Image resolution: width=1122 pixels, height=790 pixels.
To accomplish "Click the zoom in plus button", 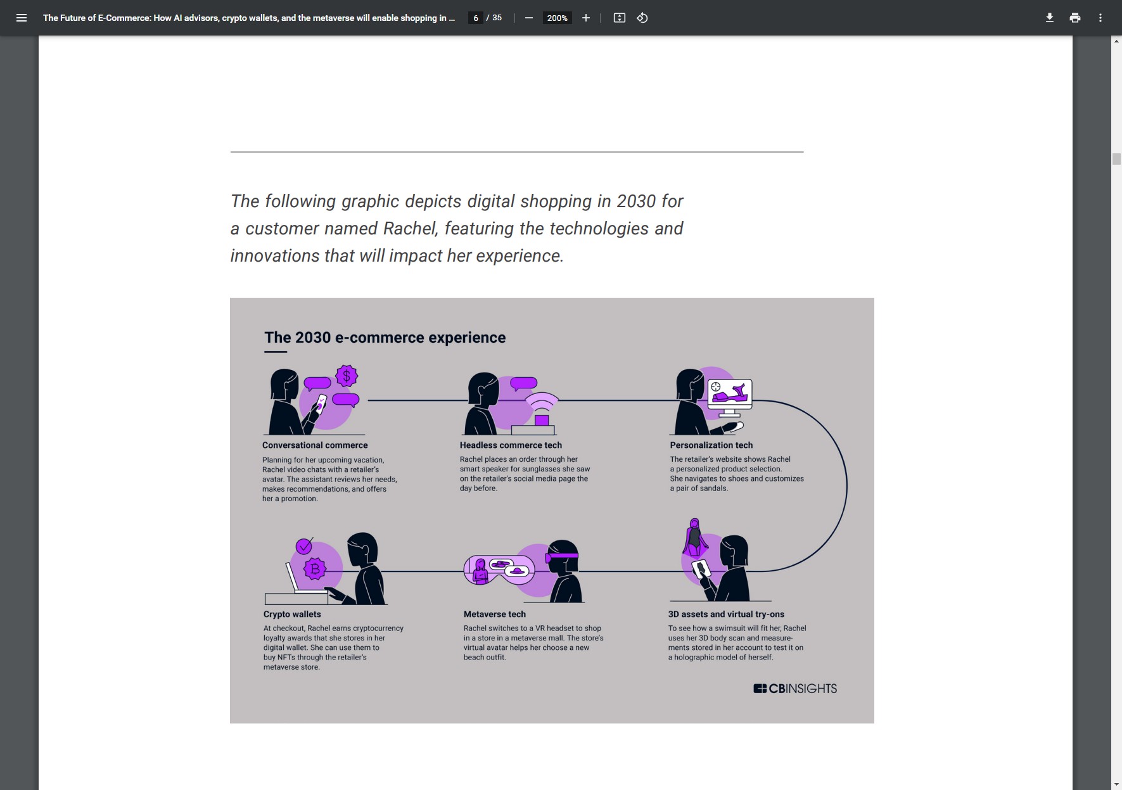I will point(586,18).
